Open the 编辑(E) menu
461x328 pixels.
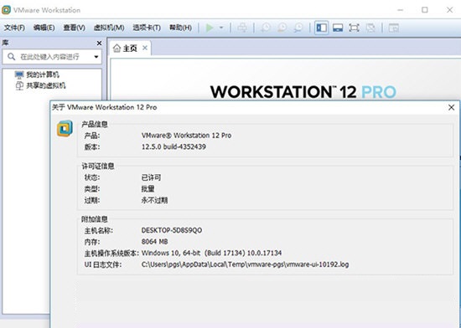[44, 28]
